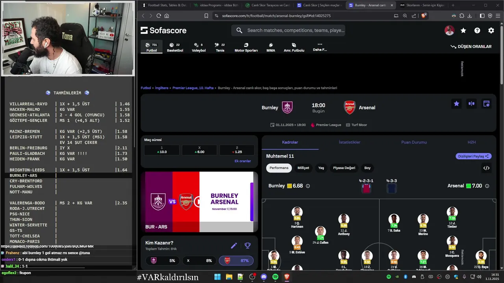Expand the Daha Fazla sports menu

pos(320,47)
